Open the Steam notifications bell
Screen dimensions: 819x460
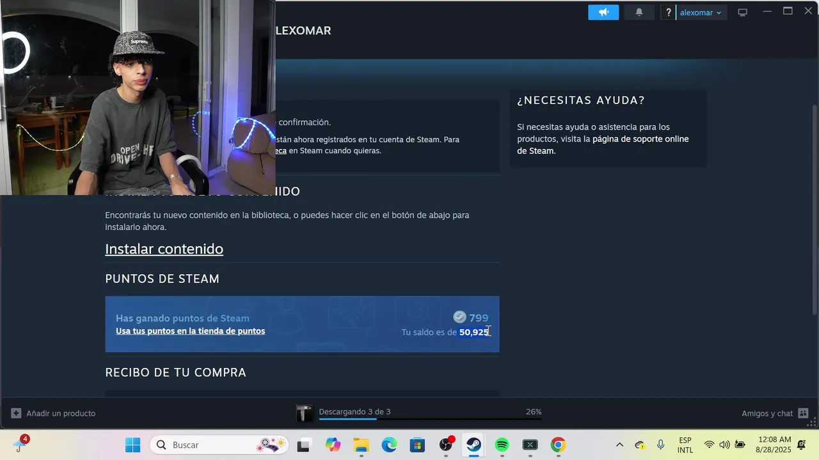point(639,12)
